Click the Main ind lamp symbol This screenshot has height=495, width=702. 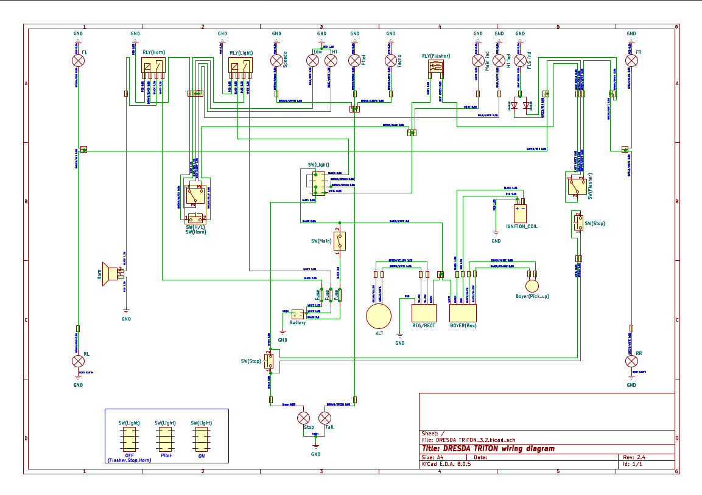tap(478, 61)
